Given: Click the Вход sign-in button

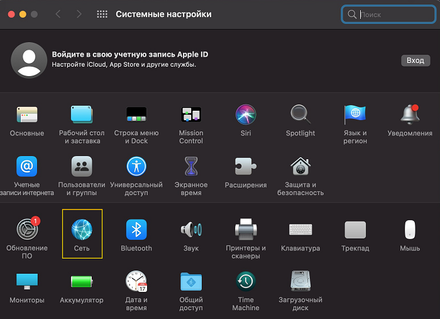Looking at the screenshot, I should (x=415, y=60).
